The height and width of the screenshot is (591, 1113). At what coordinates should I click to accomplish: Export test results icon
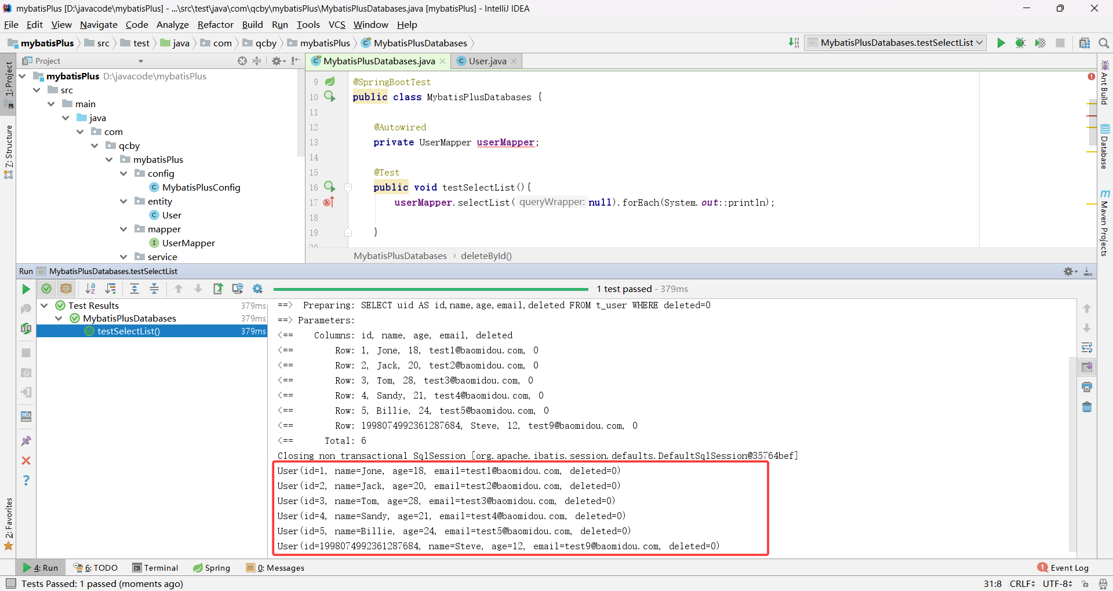218,289
